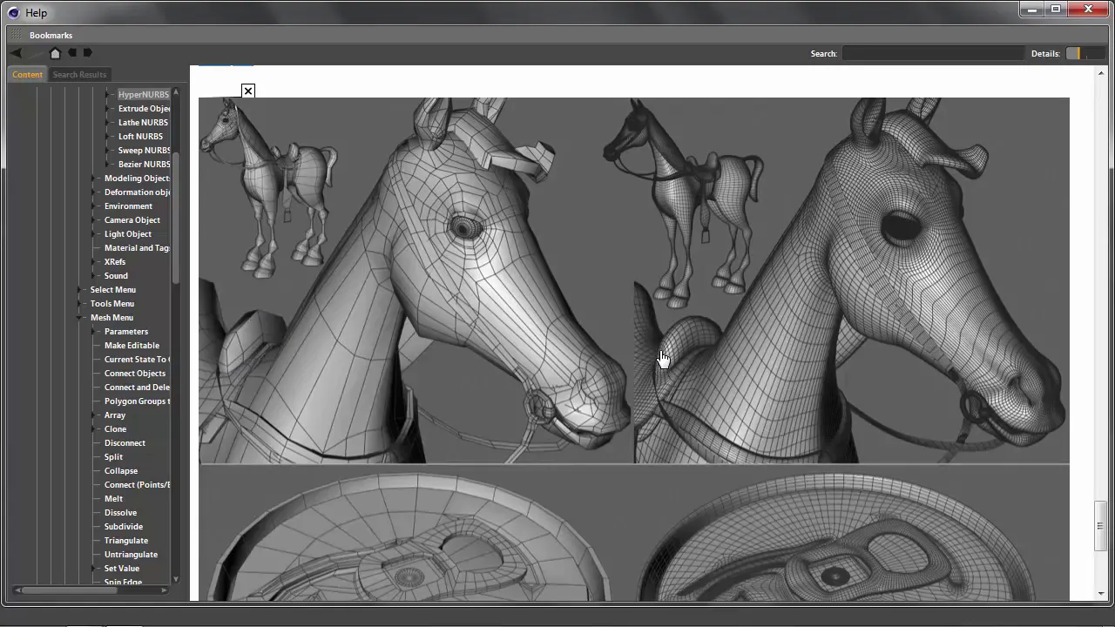Open the help Home page icon
This screenshot has height=627, width=1115.
pyautogui.click(x=55, y=53)
